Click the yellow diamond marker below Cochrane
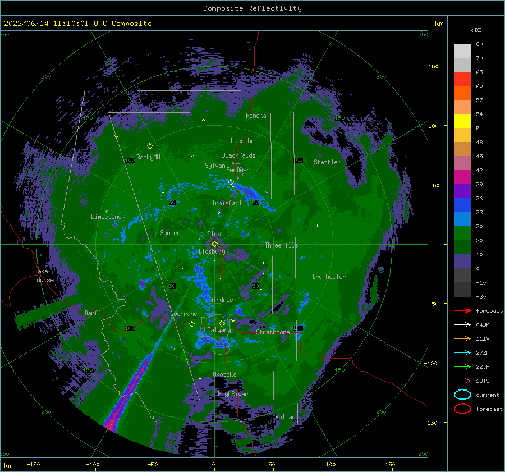 (x=192, y=324)
